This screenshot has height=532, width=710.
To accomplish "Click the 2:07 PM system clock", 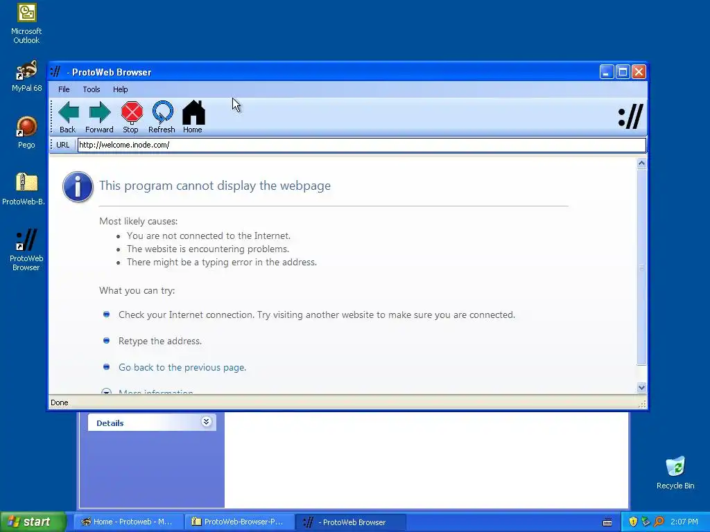I will click(684, 522).
